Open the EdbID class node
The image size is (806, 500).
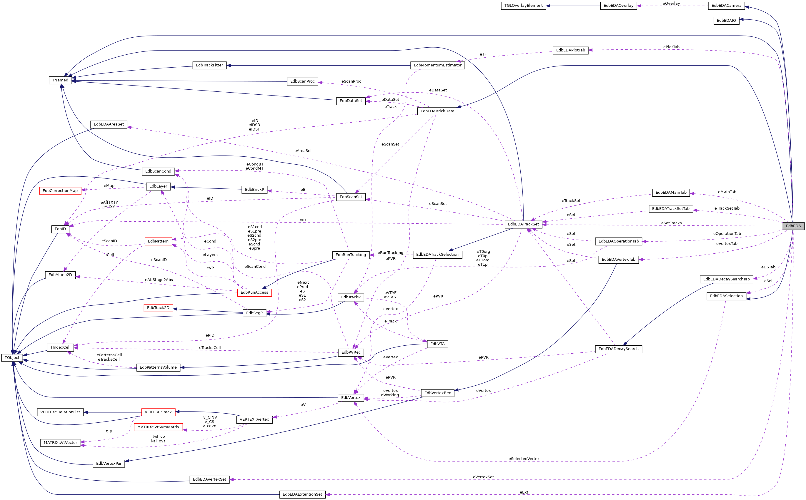point(60,229)
